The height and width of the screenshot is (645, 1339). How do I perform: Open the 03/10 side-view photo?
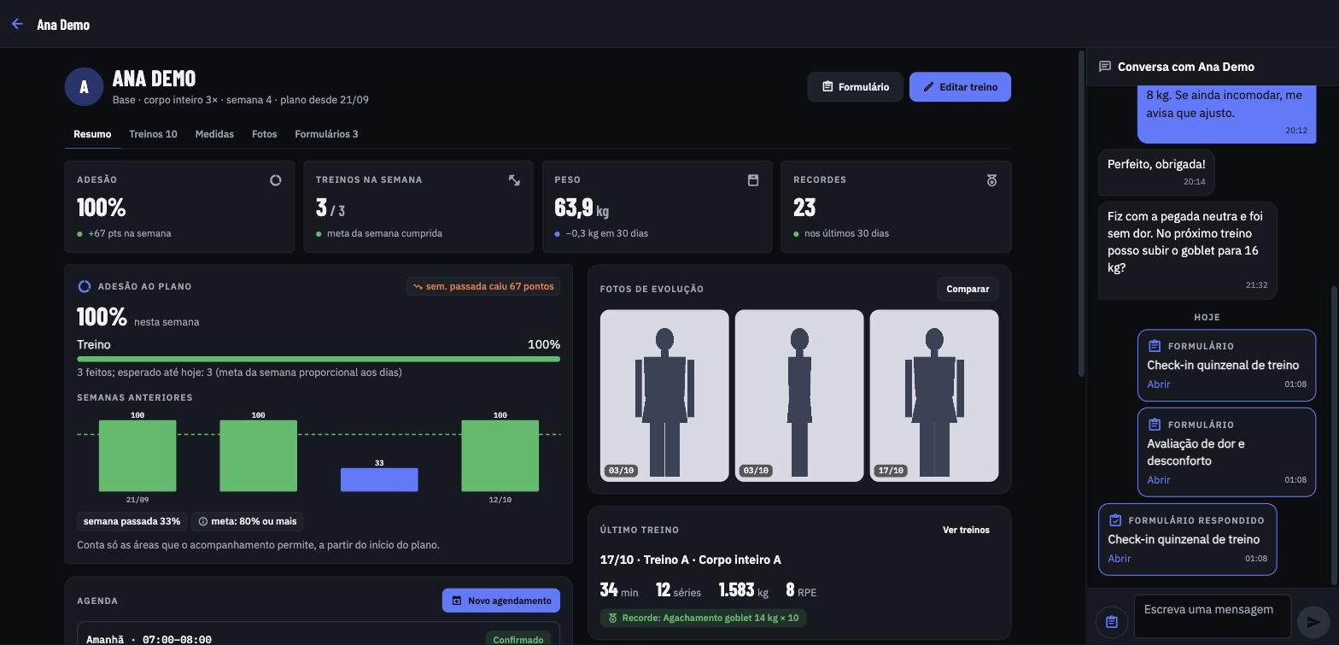pos(799,396)
